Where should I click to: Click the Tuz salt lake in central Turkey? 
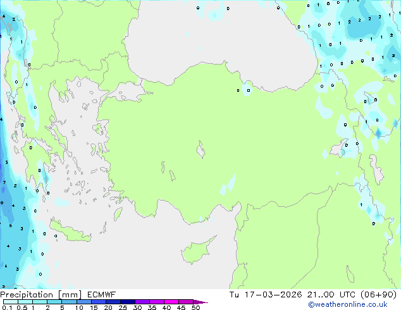200,150
